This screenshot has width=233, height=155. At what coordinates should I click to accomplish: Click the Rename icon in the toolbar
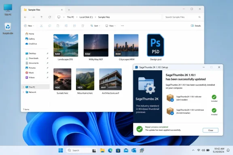point(66,26)
